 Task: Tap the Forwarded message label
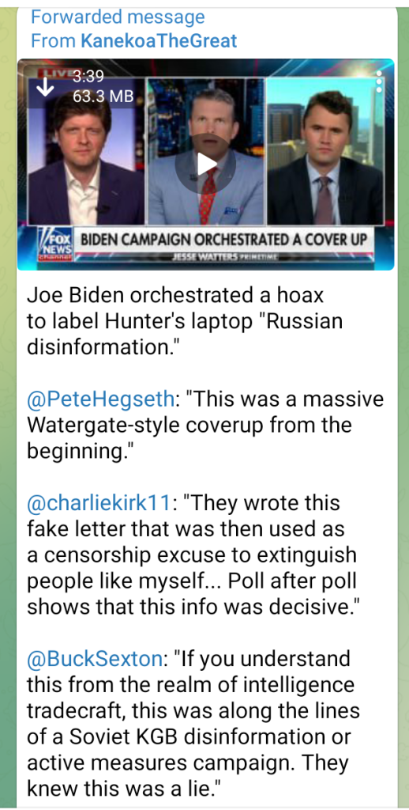(118, 17)
